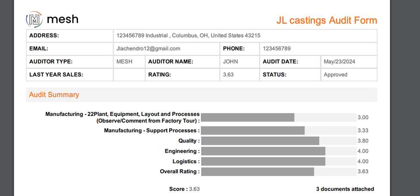Image resolution: width=420 pixels, height=196 pixels.
Task: Open the 3 documents attached link
Action: tap(345, 189)
